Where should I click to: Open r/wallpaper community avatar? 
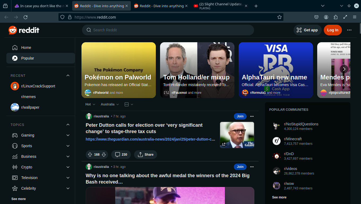coord(15,107)
